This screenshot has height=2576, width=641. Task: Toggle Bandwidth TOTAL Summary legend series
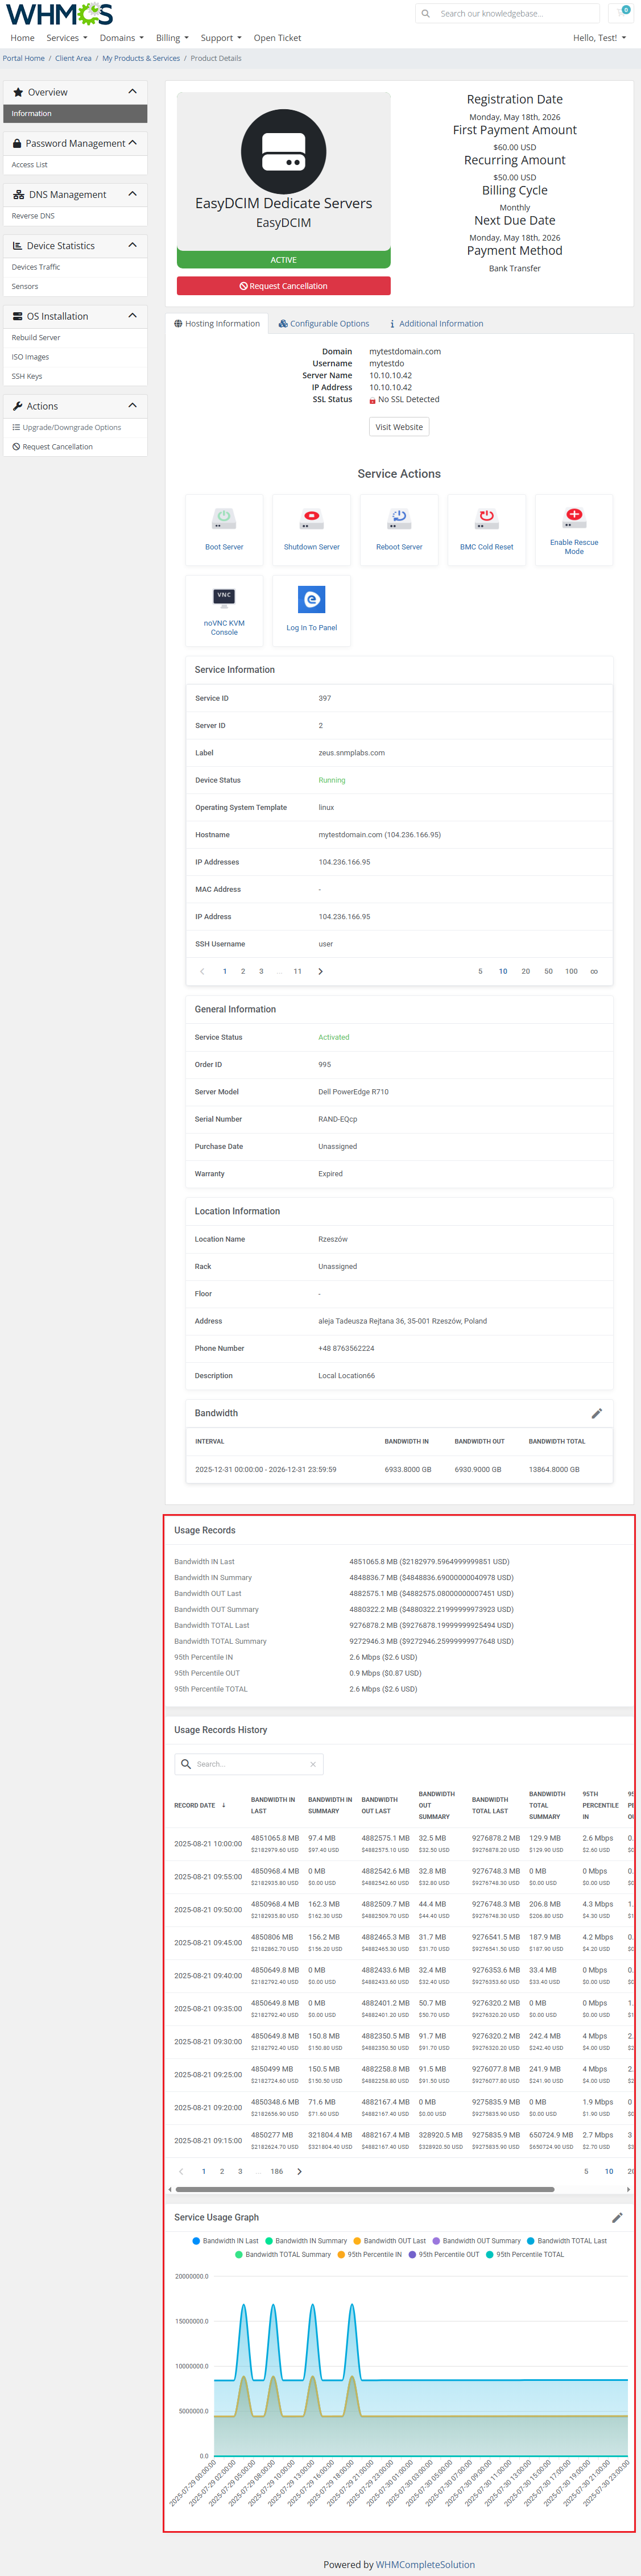pos(283,2254)
